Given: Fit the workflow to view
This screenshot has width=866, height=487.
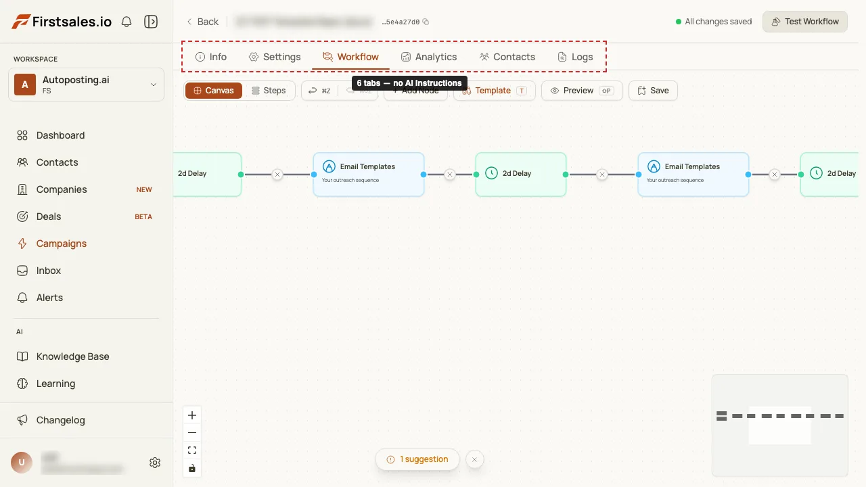Looking at the screenshot, I should pos(192,450).
